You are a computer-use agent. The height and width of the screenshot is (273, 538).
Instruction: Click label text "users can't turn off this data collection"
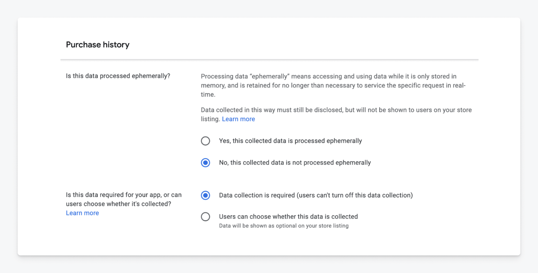tap(355, 195)
